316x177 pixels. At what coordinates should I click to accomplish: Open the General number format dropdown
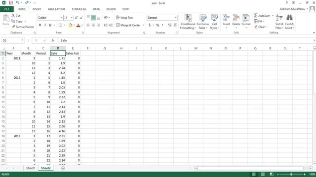176,18
